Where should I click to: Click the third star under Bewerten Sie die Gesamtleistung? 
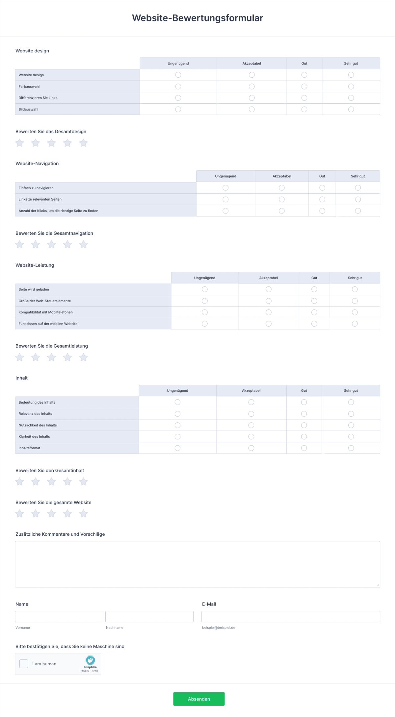(x=51, y=357)
